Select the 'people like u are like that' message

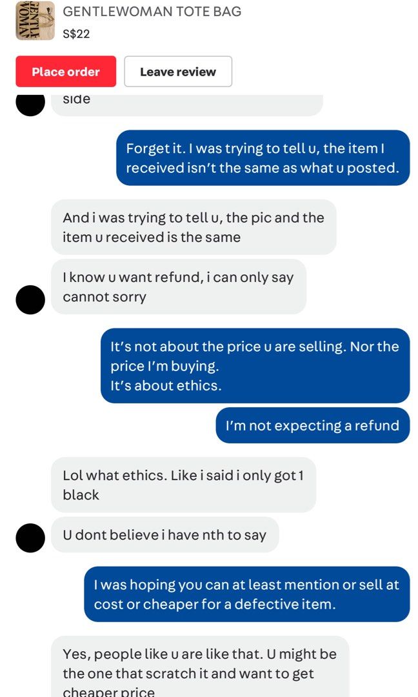point(200,666)
